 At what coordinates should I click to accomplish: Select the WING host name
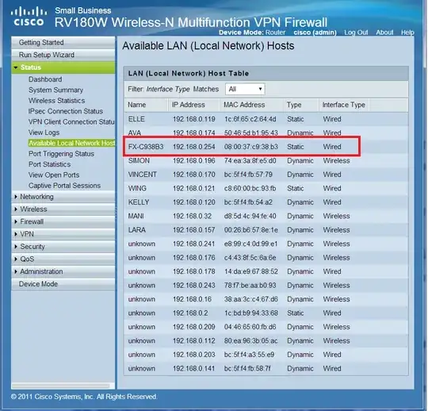[137, 189]
